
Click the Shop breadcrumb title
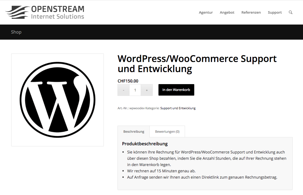16,32
